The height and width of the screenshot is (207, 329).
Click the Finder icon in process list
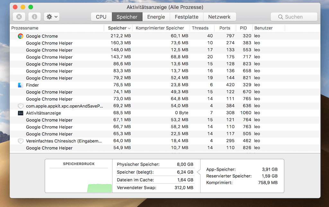click(21, 85)
